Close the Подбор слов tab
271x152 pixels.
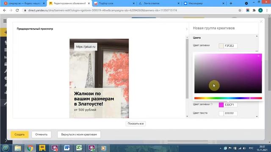[x=134, y=3]
